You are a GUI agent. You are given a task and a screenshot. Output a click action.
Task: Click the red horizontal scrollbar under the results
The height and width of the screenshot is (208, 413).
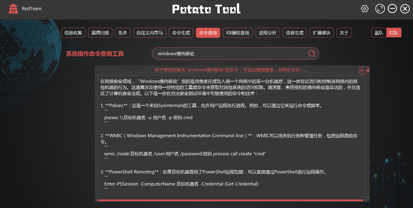pyautogui.click(x=231, y=200)
